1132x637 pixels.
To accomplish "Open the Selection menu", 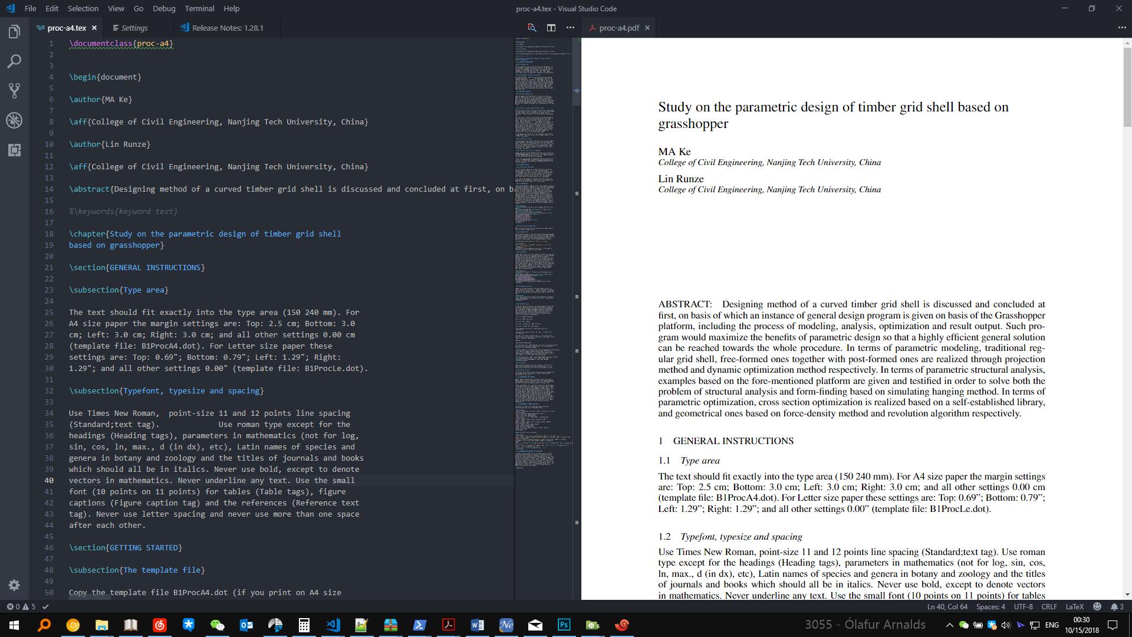I will 83,8.
